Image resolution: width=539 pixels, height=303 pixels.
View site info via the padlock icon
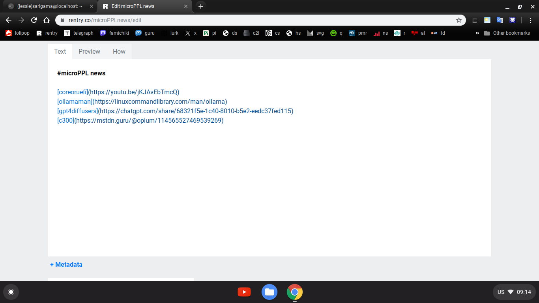click(62, 20)
